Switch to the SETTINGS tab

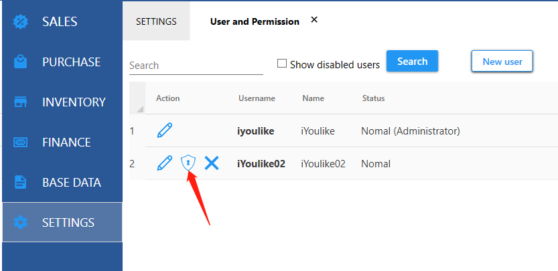click(156, 21)
